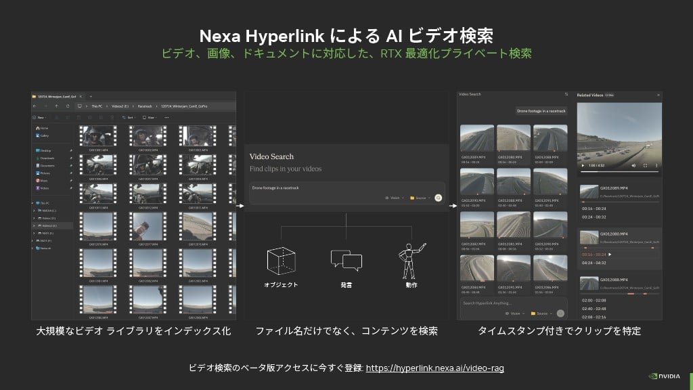The image size is (693, 390).
Task: Open the hyperlink.nexa.ai/video-rag link
Action: pyautogui.click(x=434, y=368)
